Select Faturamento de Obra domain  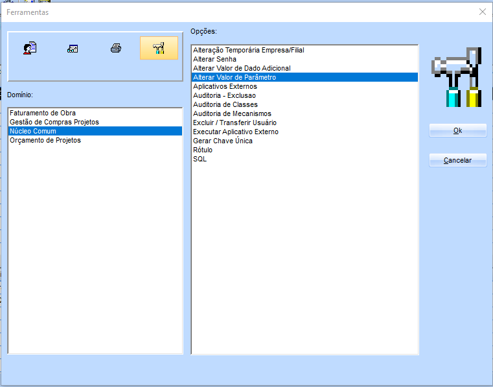pyautogui.click(x=43, y=113)
